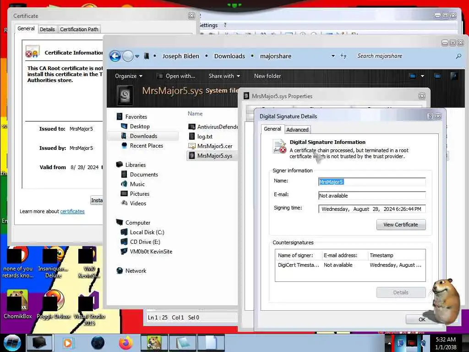Select General tab in Certificate window
Viewport: 469px width, 352px height.
26,28
